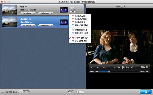Click the title_01 video thumbnail

pos(9,10)
